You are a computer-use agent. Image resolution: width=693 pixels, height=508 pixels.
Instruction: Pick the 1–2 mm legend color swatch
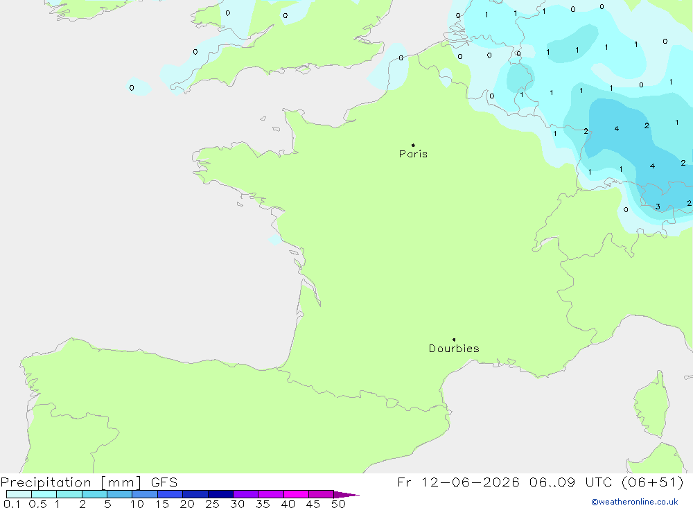tap(69, 494)
